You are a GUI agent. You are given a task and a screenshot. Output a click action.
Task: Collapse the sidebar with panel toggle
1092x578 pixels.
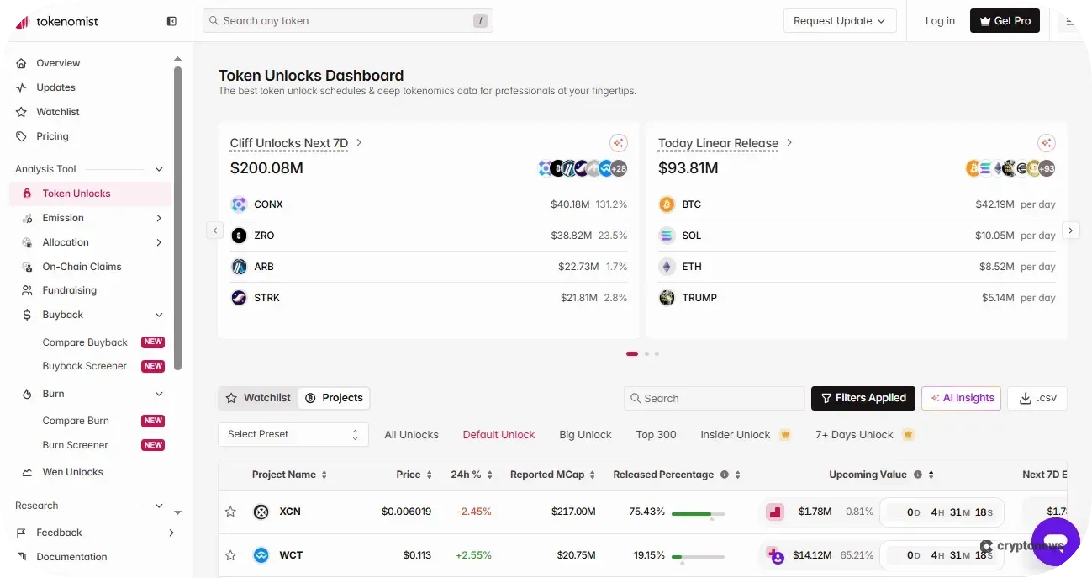[x=171, y=20]
